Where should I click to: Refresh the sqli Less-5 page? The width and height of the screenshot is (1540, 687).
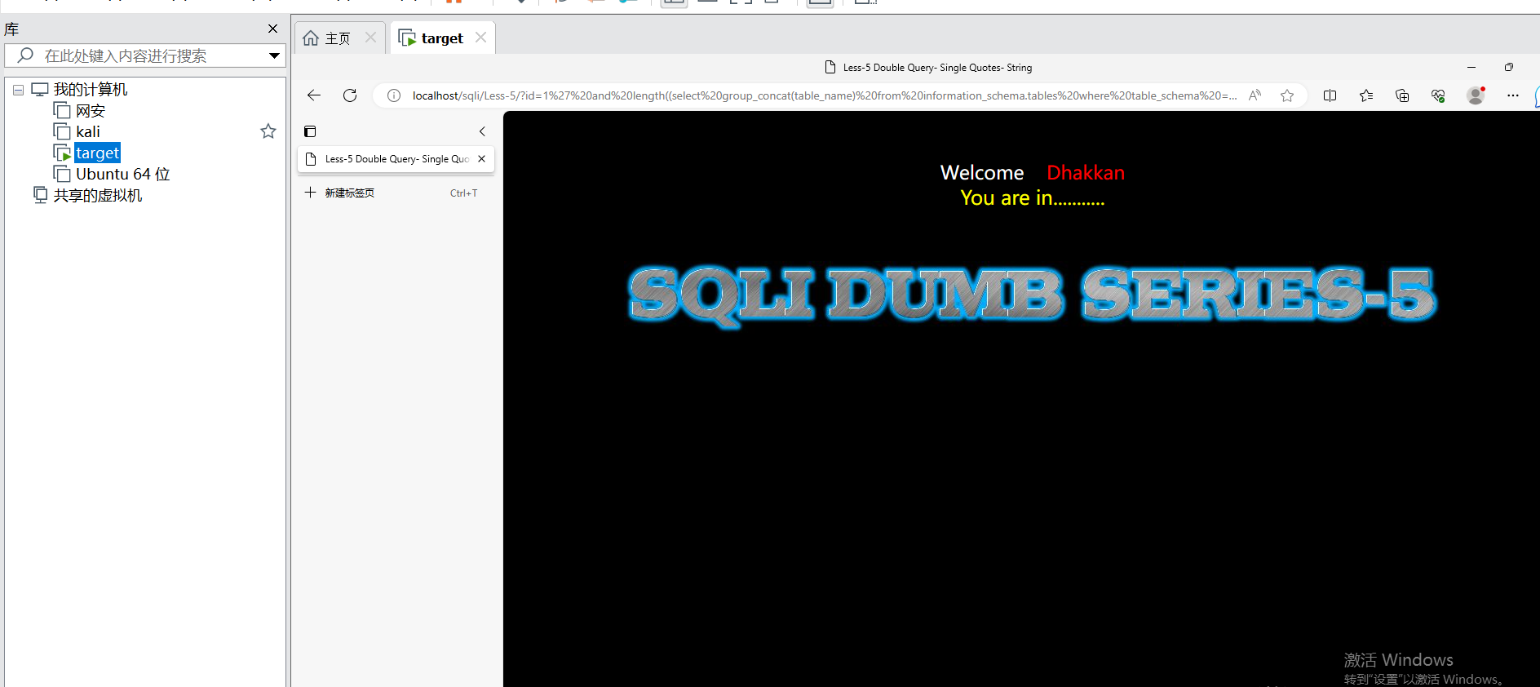350,95
